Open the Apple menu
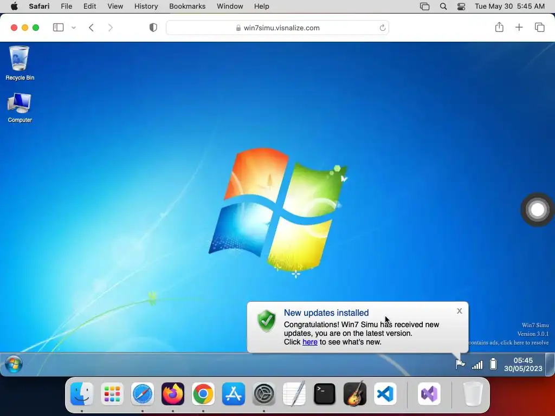Image resolution: width=555 pixels, height=416 pixels. [14, 6]
